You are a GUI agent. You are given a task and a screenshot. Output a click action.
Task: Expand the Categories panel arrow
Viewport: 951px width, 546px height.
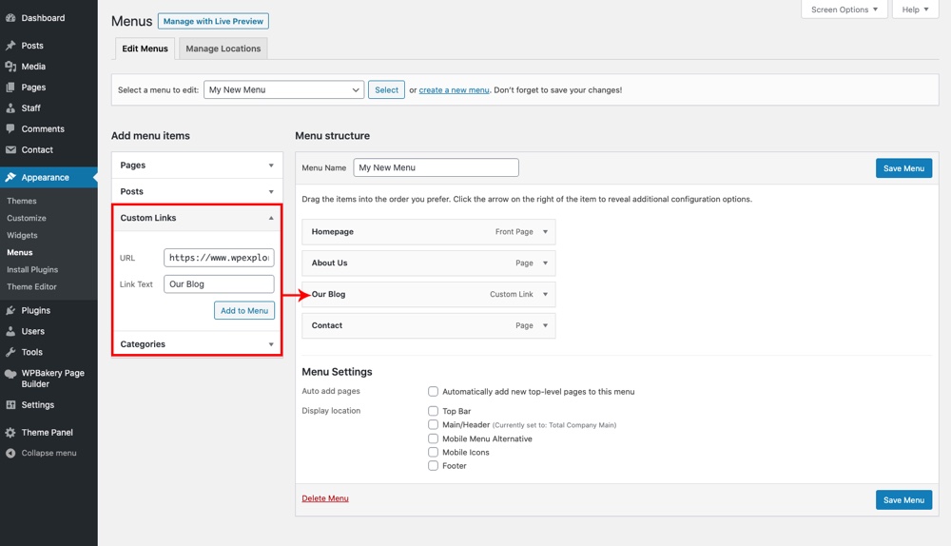[271, 344]
